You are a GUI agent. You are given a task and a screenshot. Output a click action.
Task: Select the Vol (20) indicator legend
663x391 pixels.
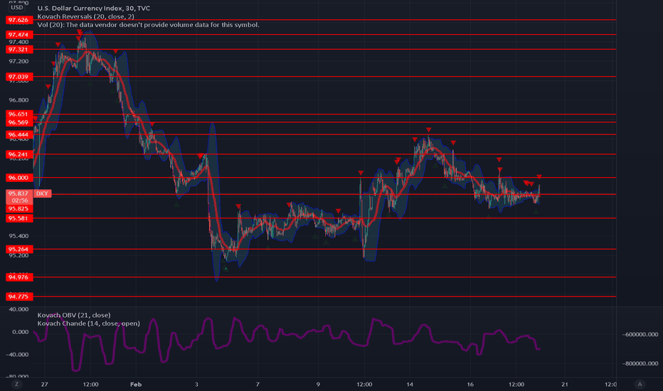pyautogui.click(x=148, y=25)
